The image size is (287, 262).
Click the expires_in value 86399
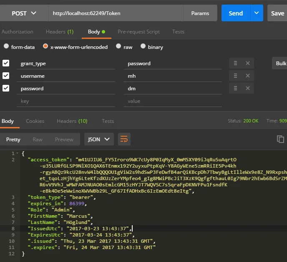[x=77, y=203]
